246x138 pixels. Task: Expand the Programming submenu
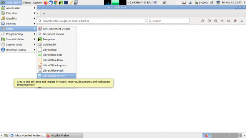pos(18,34)
